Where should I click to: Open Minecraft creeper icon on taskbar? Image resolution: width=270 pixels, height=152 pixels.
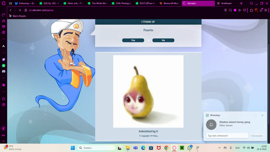[x=182, y=148]
